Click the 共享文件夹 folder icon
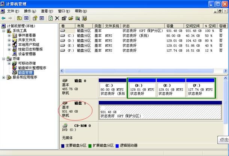The height and width of the screenshot is (156, 229). [15, 40]
